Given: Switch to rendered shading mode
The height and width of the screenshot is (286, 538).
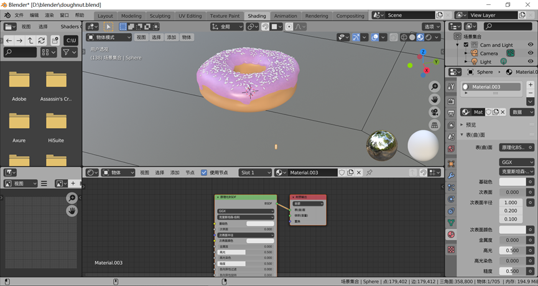Looking at the screenshot, I should click(428, 37).
